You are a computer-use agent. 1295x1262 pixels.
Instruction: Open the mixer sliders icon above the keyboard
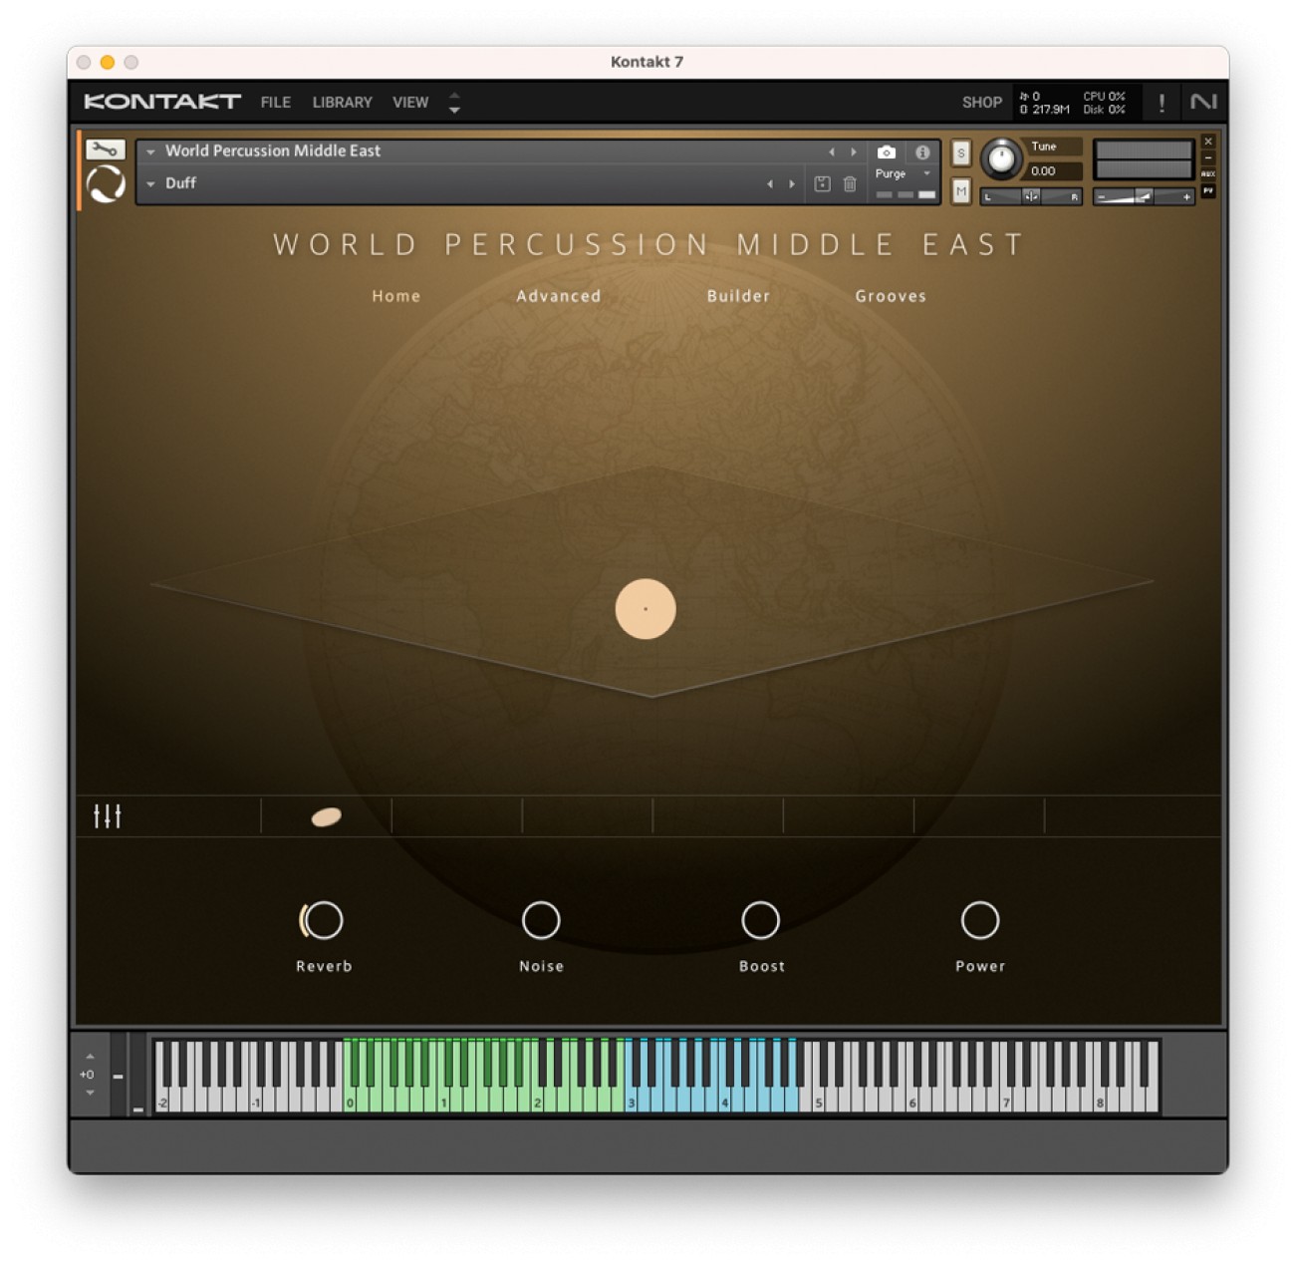pos(107,815)
